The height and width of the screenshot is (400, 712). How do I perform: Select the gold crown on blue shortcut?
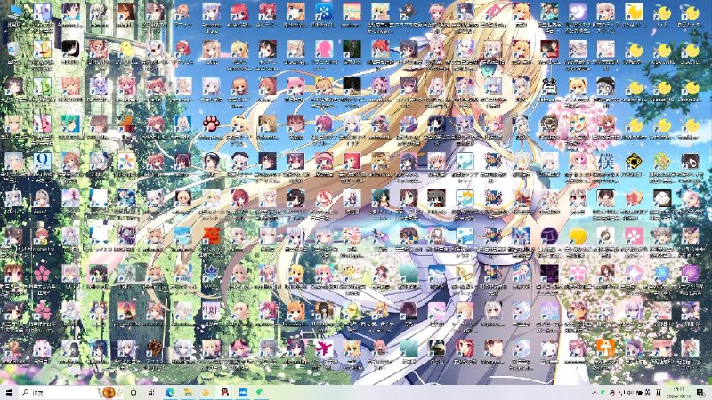(465, 198)
